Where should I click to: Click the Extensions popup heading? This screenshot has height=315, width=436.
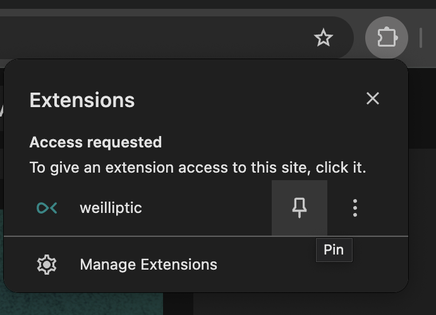pyautogui.click(x=82, y=100)
